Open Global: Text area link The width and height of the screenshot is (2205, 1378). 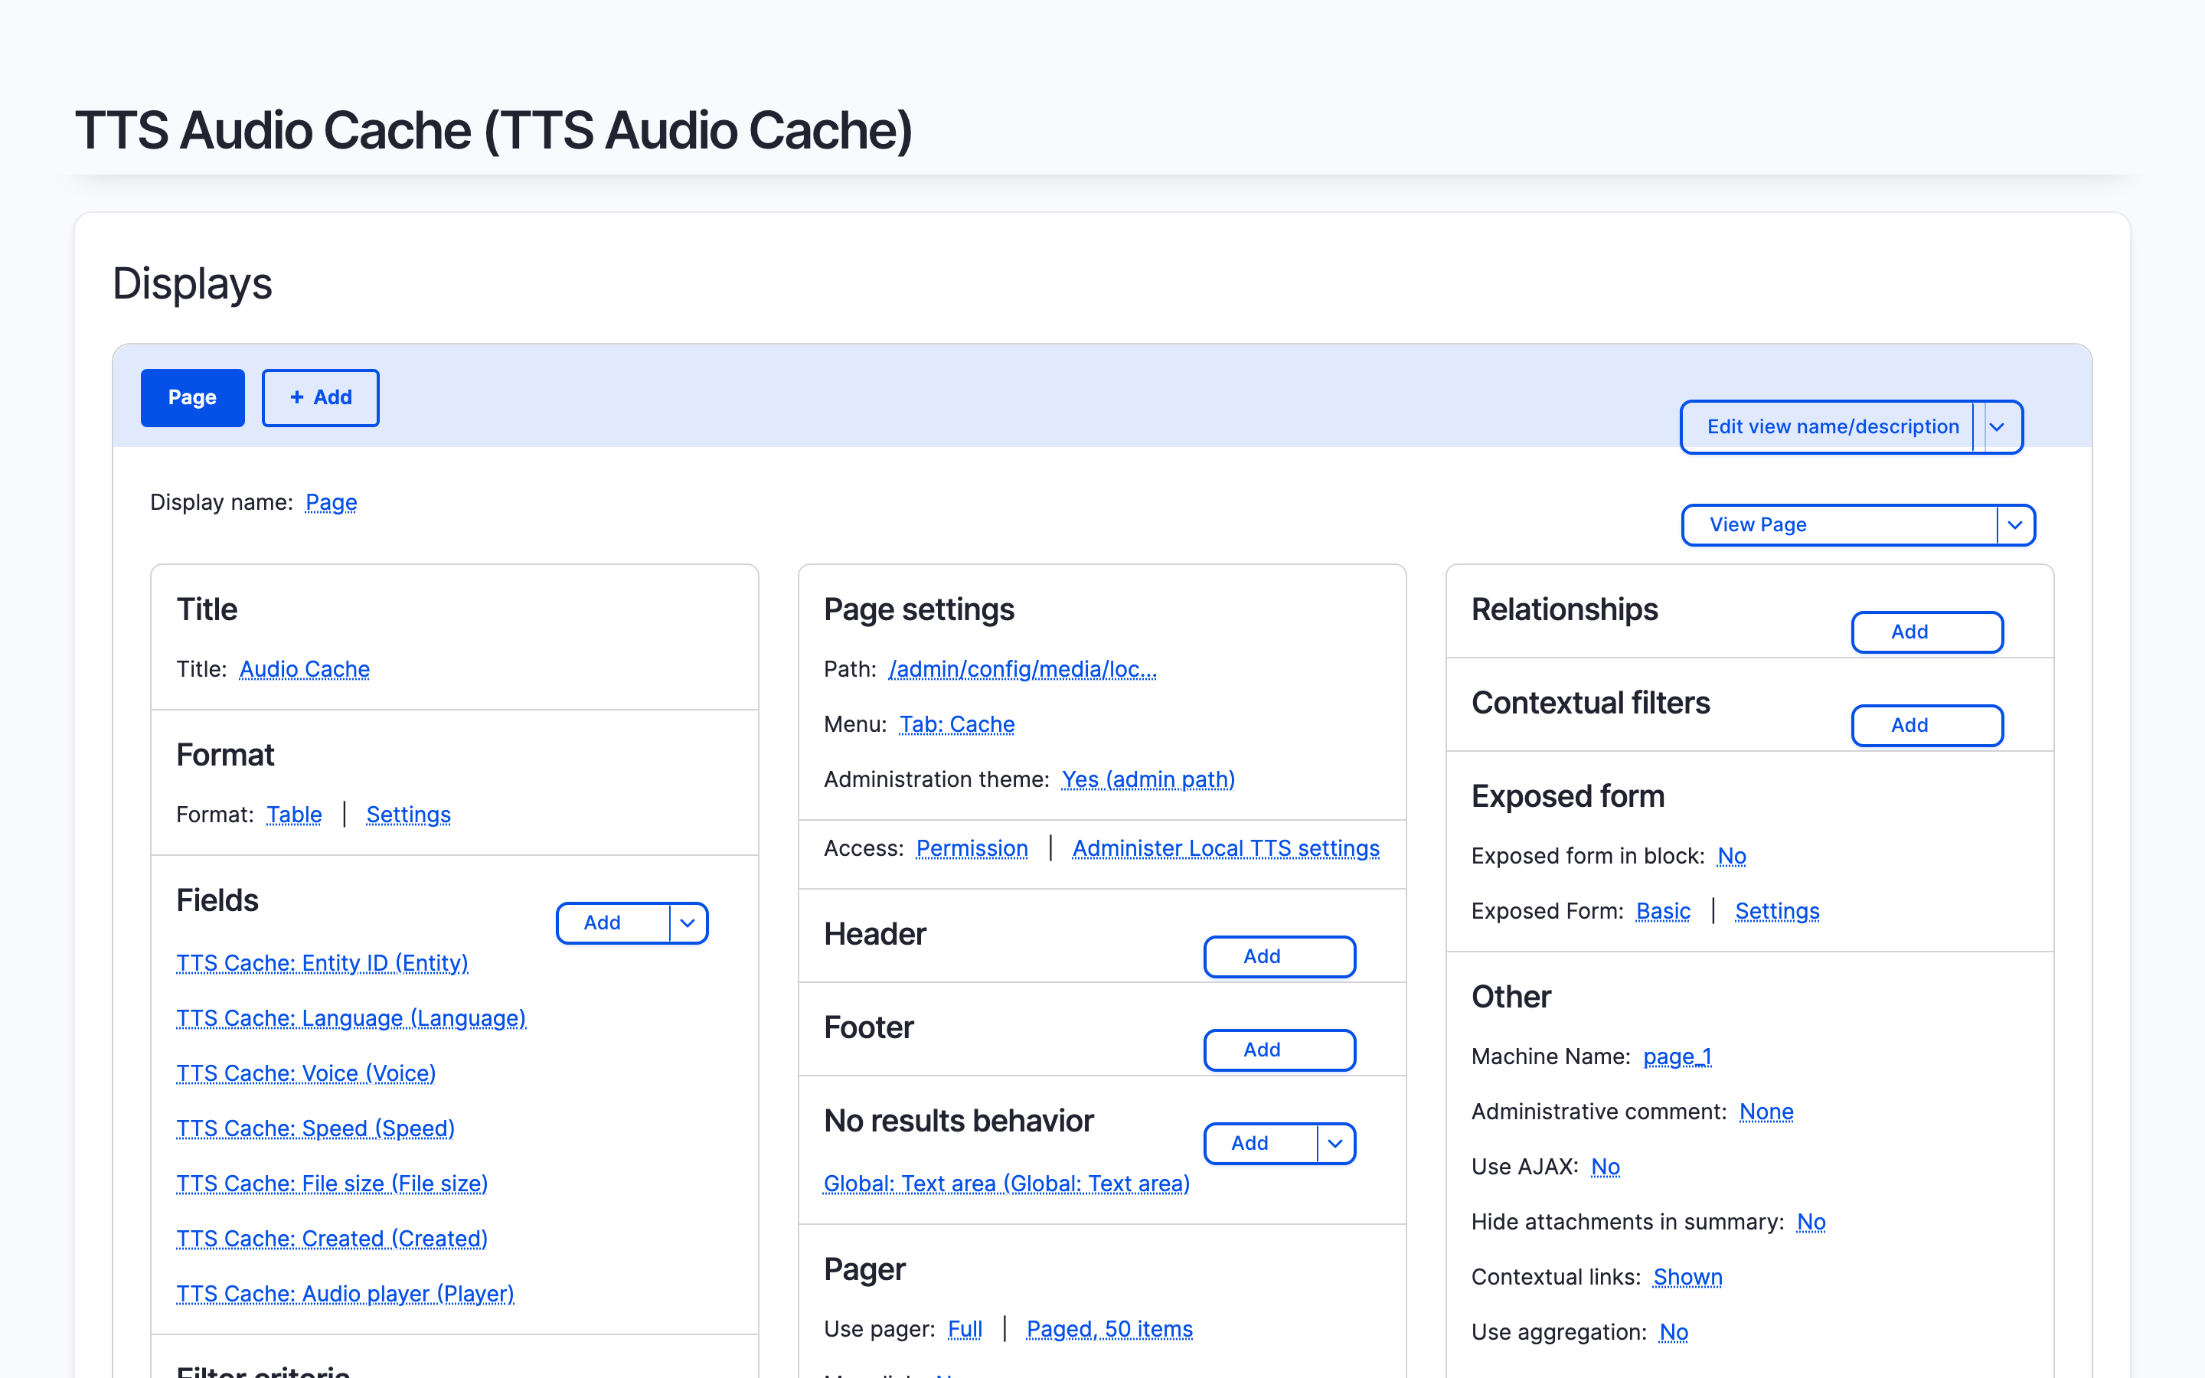(x=1006, y=1184)
